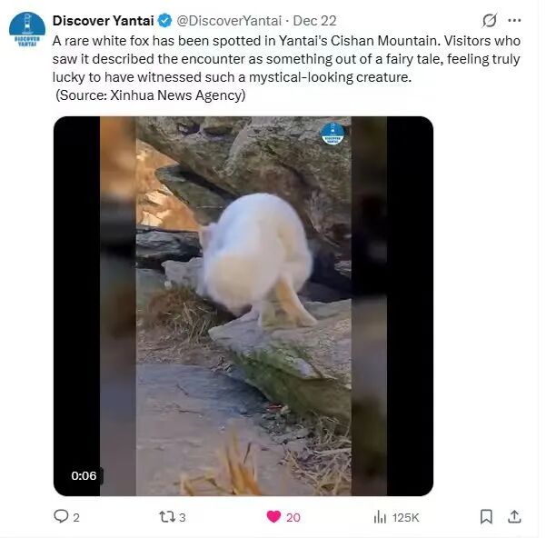Click the watermark logo in the video
546x538 pixels.
[333, 134]
